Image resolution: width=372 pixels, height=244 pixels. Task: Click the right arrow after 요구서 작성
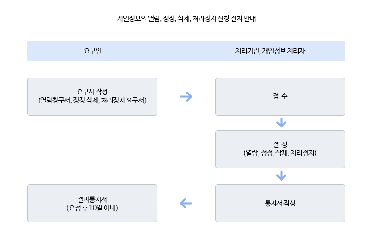(186, 97)
